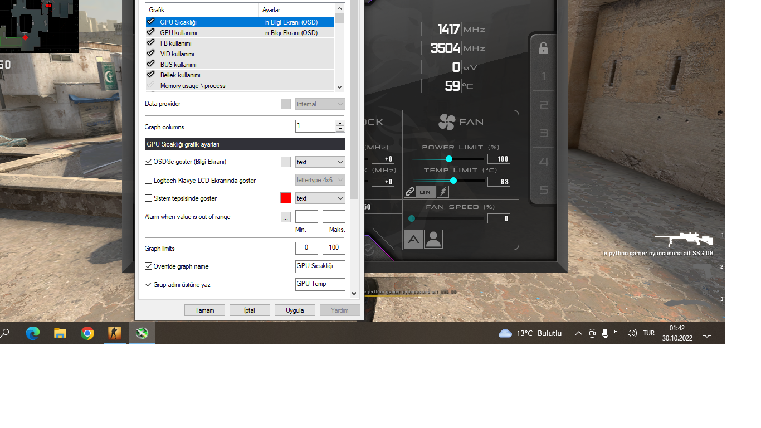761x428 pixels.
Task: Click the Yardım button
Action: pyautogui.click(x=340, y=310)
